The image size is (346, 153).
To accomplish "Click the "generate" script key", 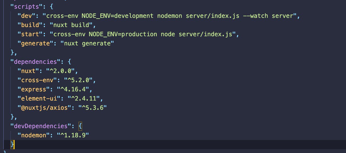I will 35,44.
